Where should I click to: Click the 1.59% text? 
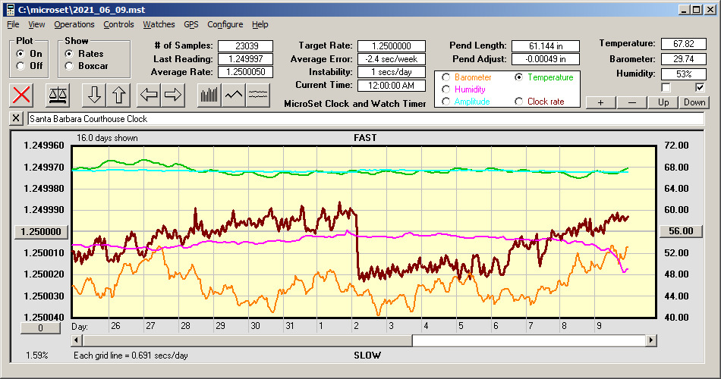point(36,355)
